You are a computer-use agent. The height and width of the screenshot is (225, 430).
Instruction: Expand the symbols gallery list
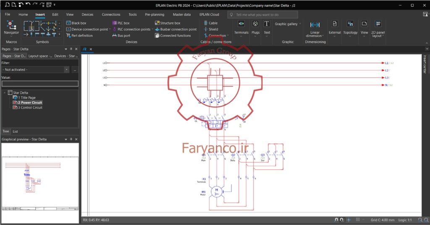tap(60, 35)
